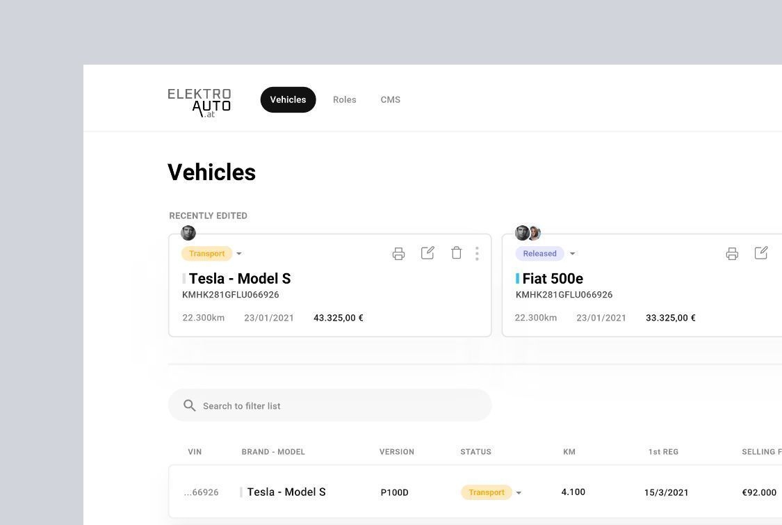Click the Transport badge in the table row
The height and width of the screenshot is (525, 782).
coord(487,492)
